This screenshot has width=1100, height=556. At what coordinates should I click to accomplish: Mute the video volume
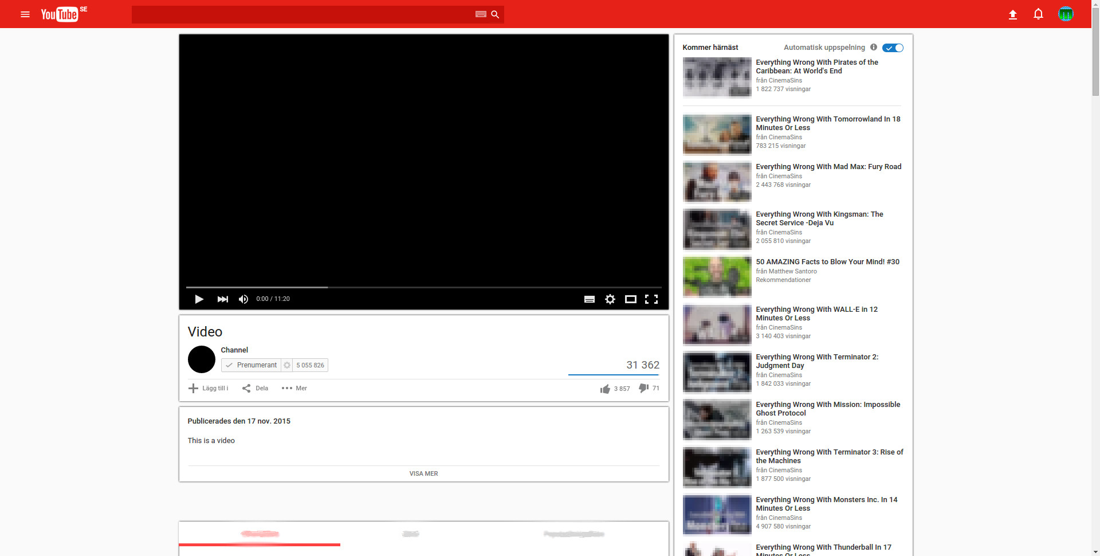click(x=243, y=299)
